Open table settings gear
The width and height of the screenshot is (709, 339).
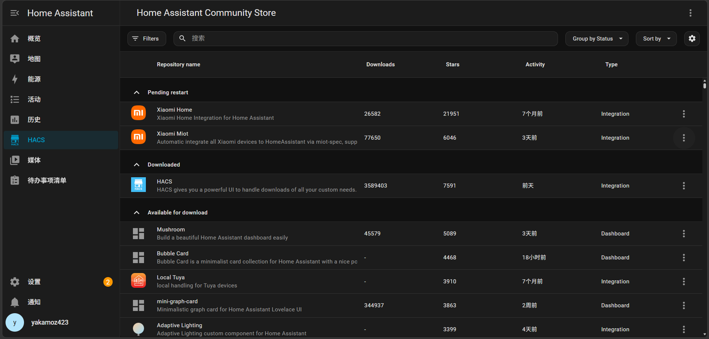[x=692, y=39]
